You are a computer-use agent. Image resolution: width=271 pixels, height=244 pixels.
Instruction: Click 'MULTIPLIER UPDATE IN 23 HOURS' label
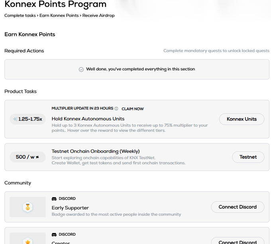pos(82,108)
